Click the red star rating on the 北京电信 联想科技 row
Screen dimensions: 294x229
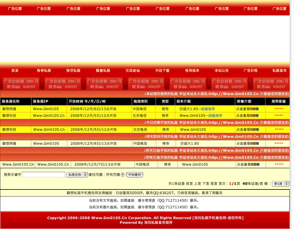tap(279, 115)
